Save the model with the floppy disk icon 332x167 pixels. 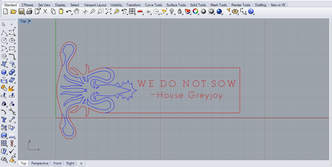click(x=21, y=11)
